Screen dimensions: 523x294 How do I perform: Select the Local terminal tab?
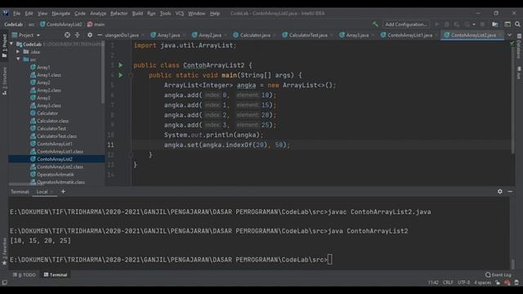42,192
